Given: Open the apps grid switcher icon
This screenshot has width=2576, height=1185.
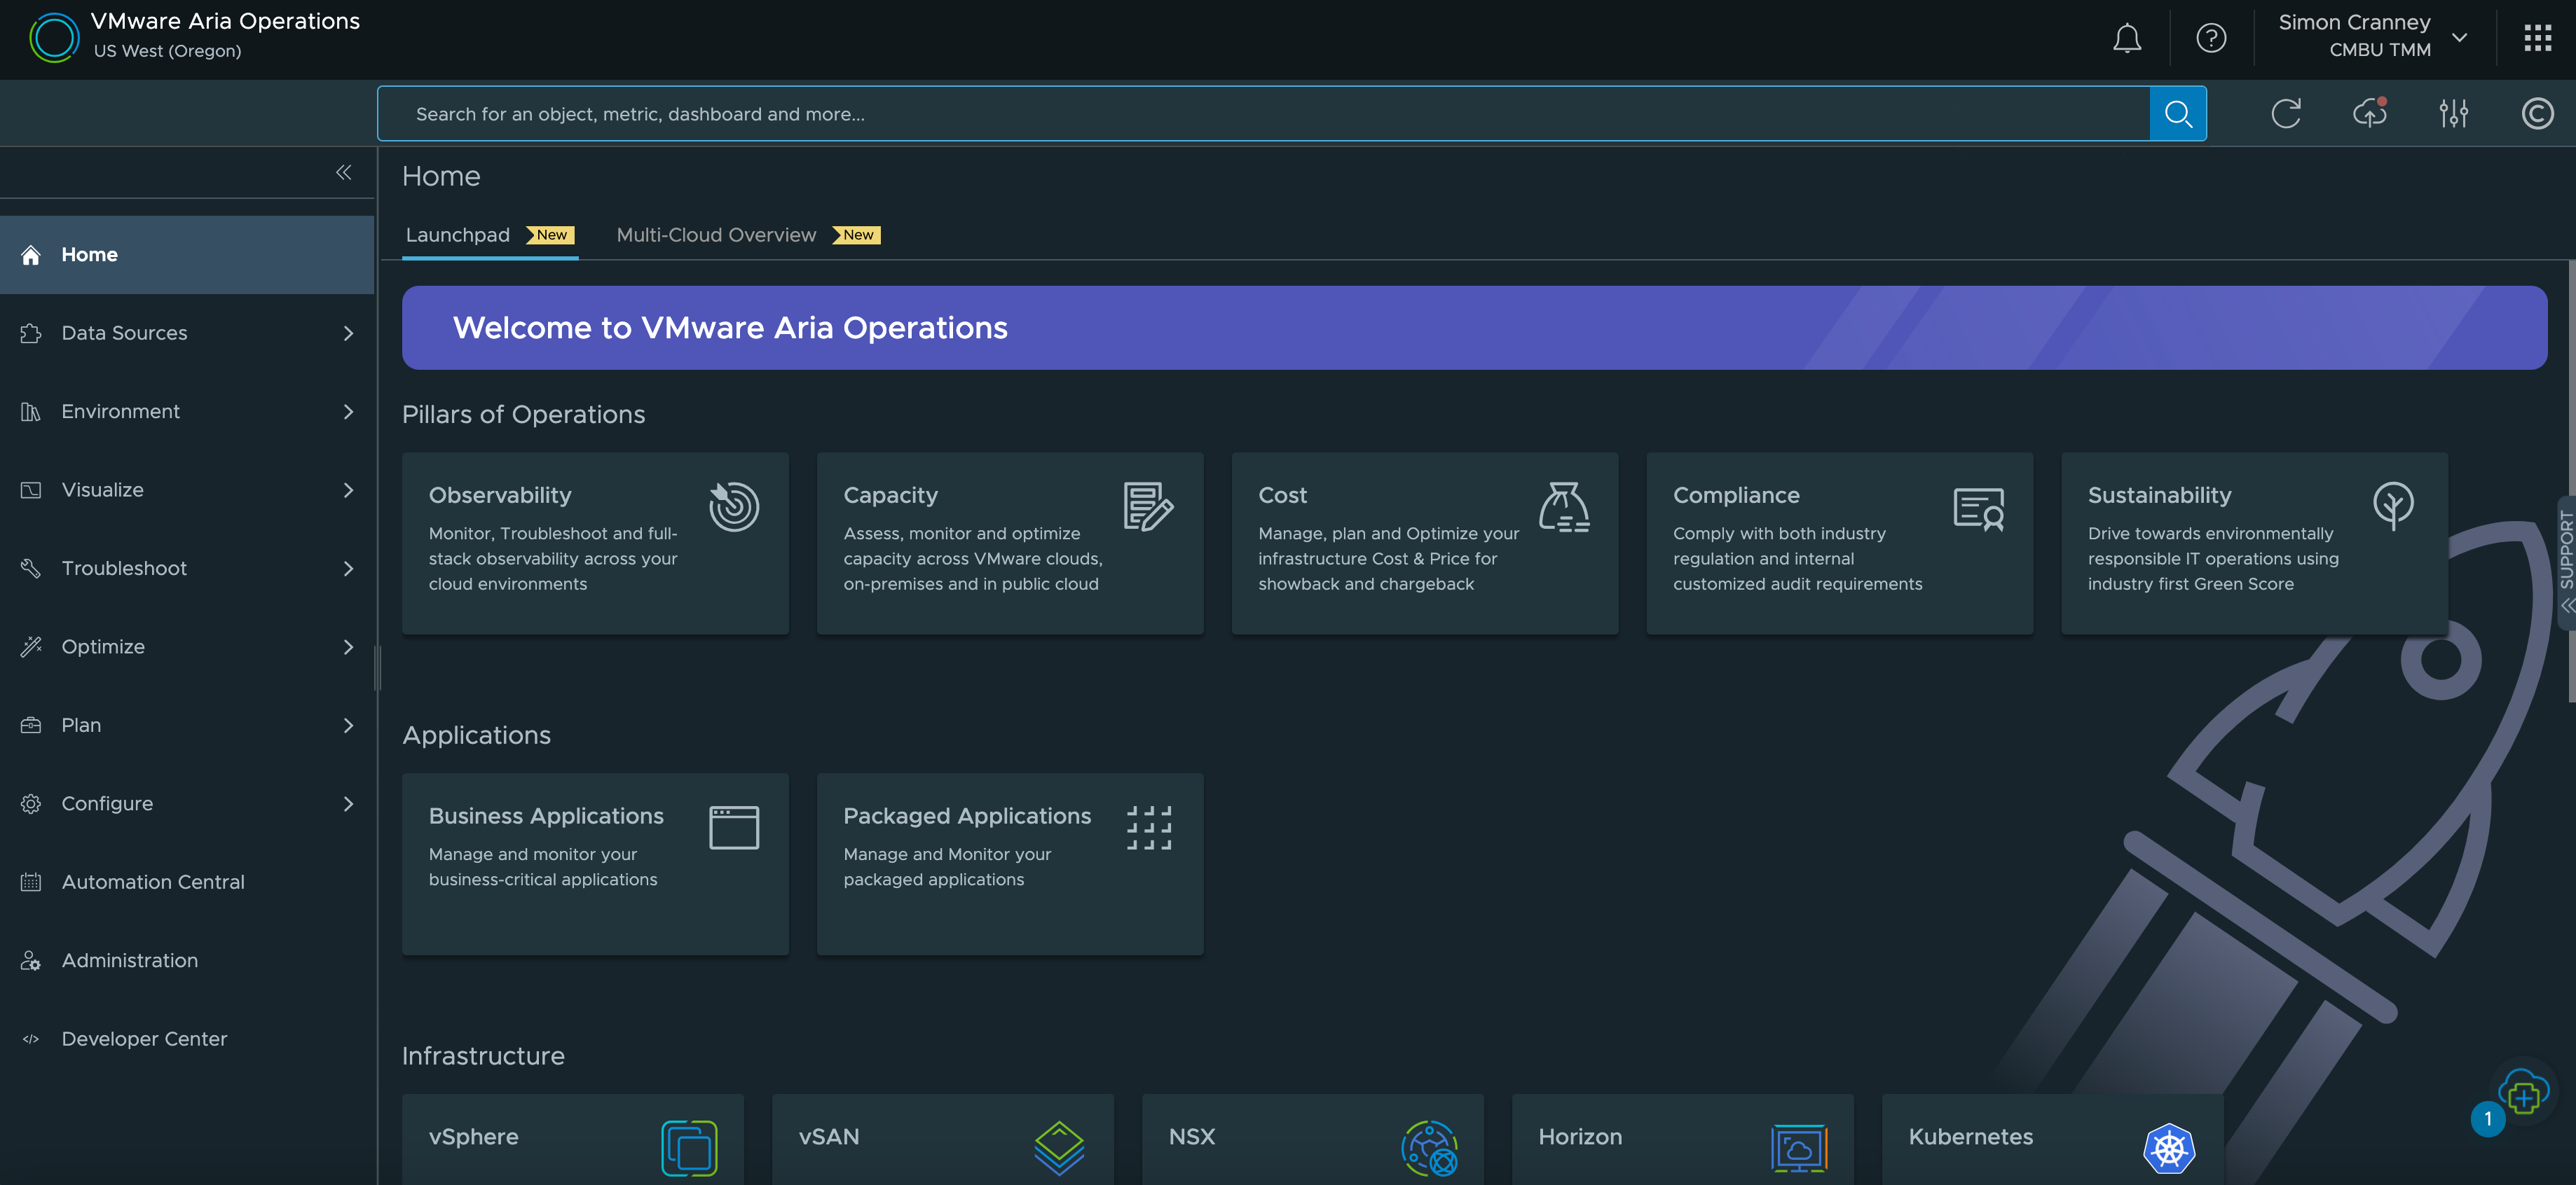Looking at the screenshot, I should point(2537,38).
